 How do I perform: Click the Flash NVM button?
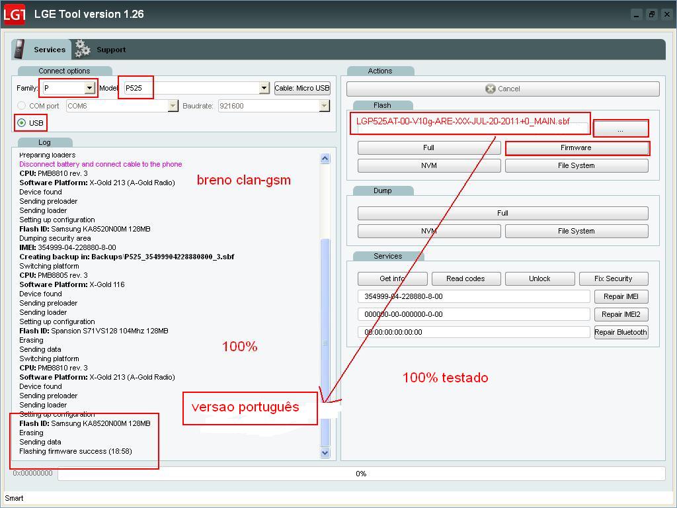pos(428,165)
